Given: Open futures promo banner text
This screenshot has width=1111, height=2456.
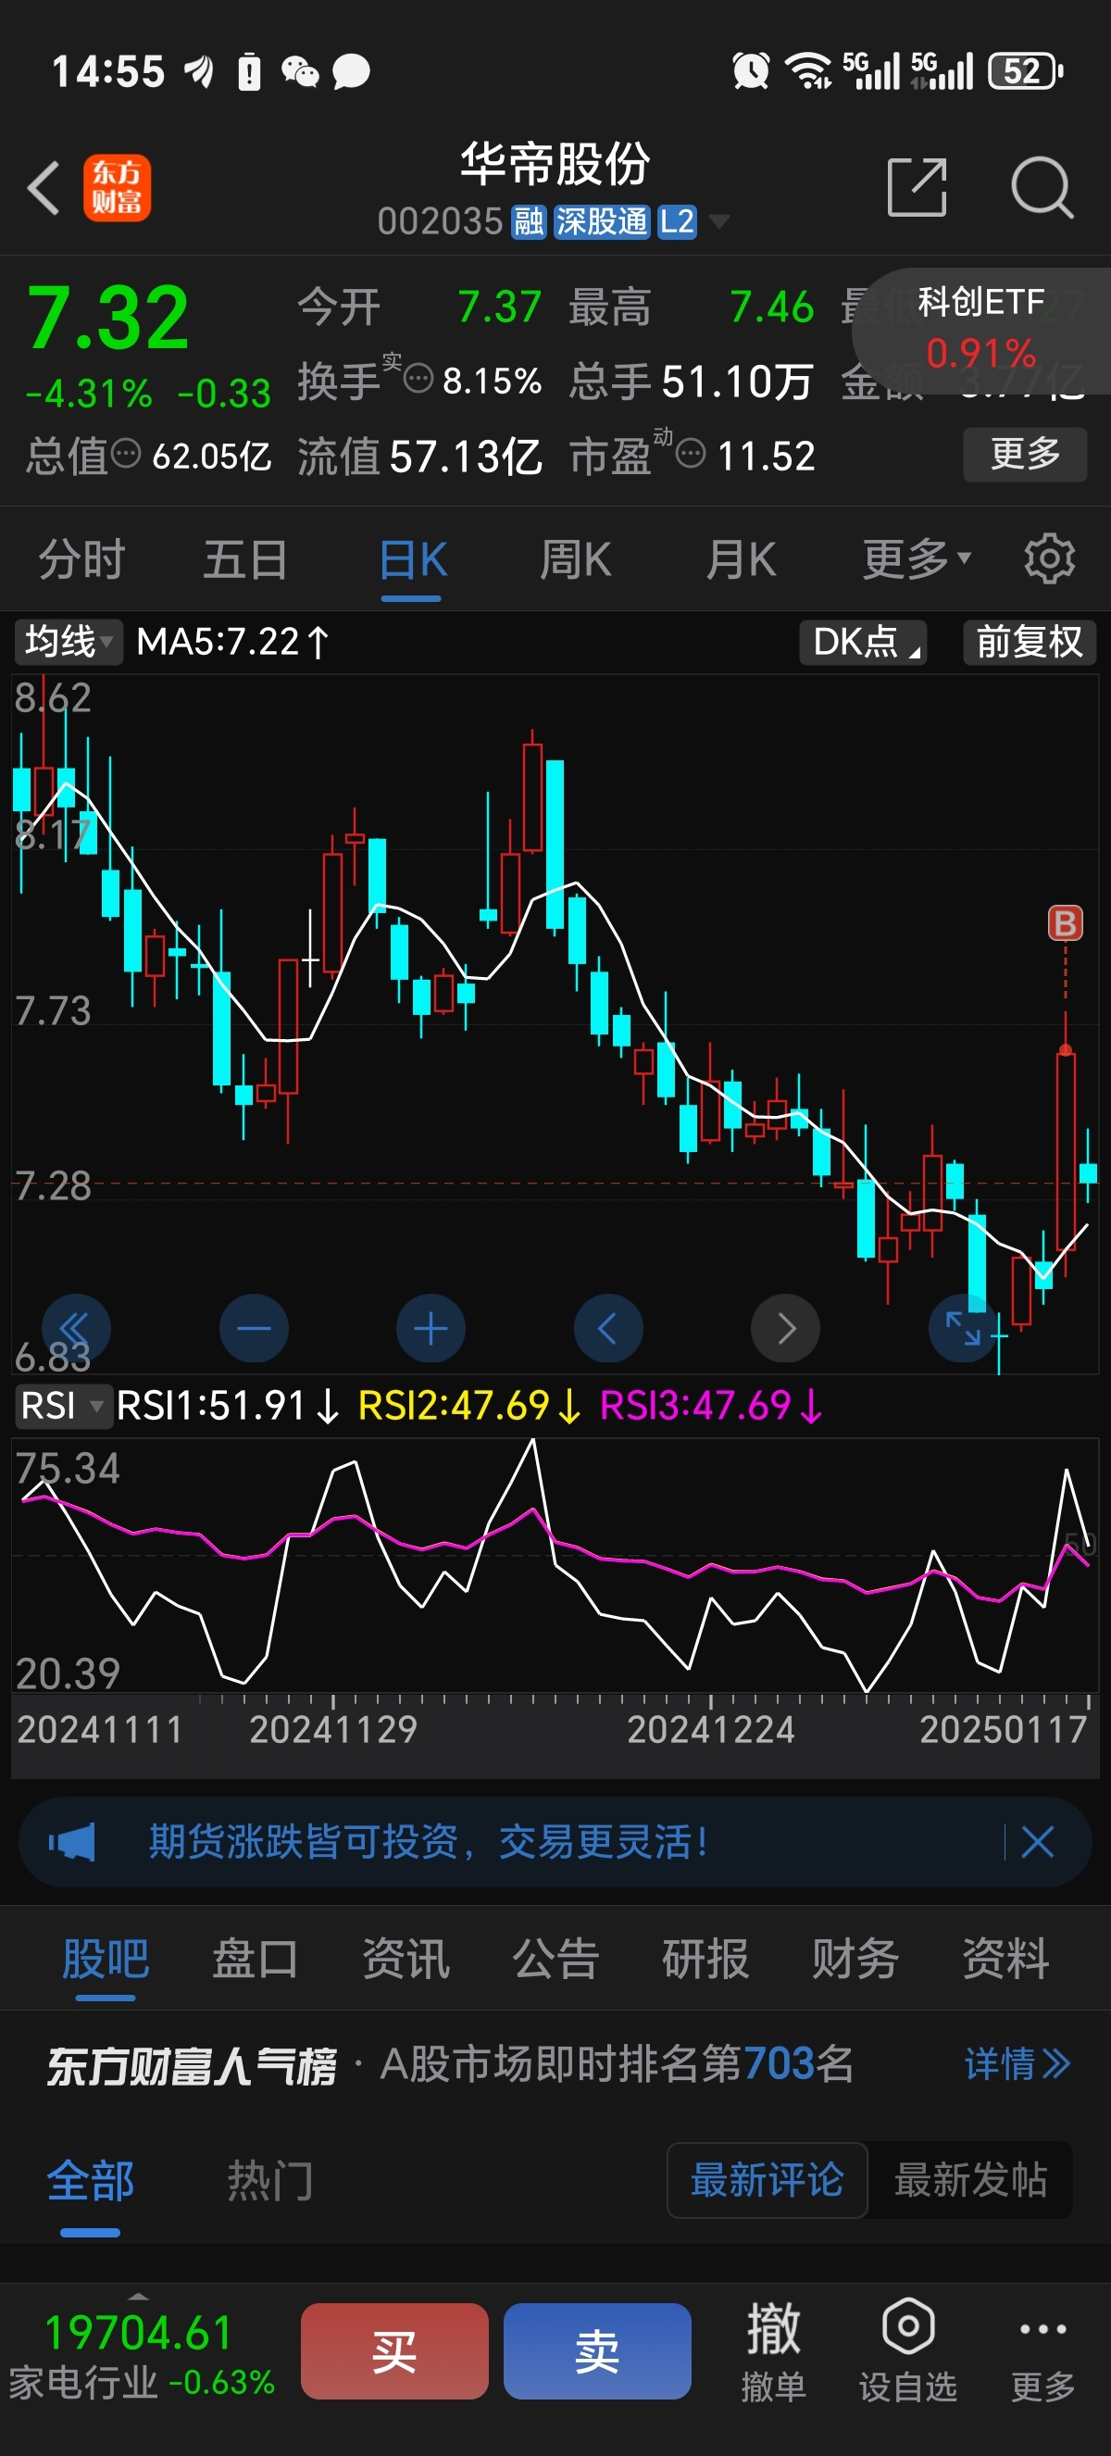Looking at the screenshot, I should pyautogui.click(x=429, y=1842).
